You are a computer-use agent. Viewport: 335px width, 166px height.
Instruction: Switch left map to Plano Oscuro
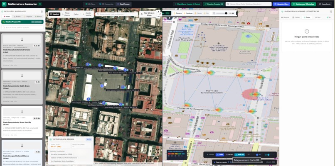[67, 14]
